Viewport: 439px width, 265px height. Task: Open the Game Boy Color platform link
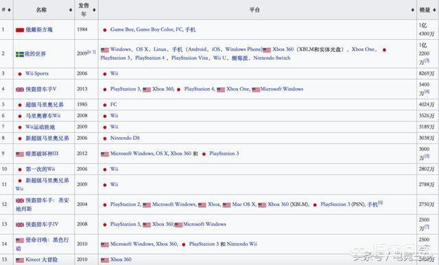pyautogui.click(x=155, y=29)
